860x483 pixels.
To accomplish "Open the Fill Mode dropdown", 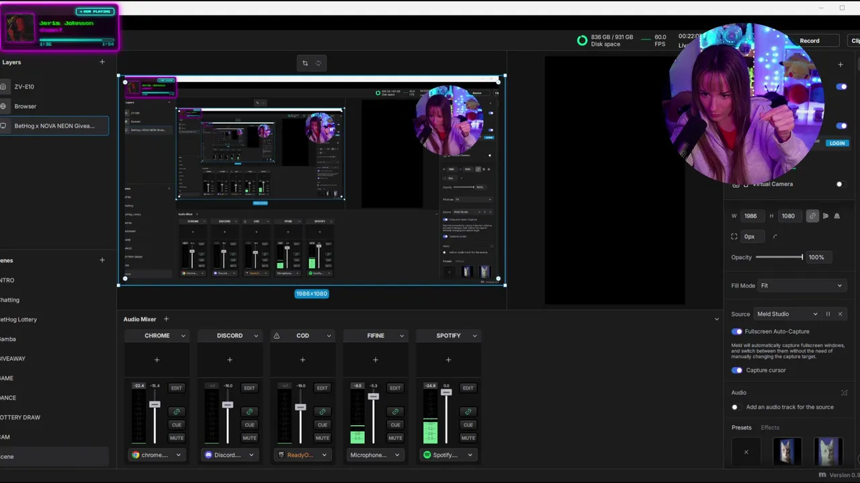I will (801, 286).
